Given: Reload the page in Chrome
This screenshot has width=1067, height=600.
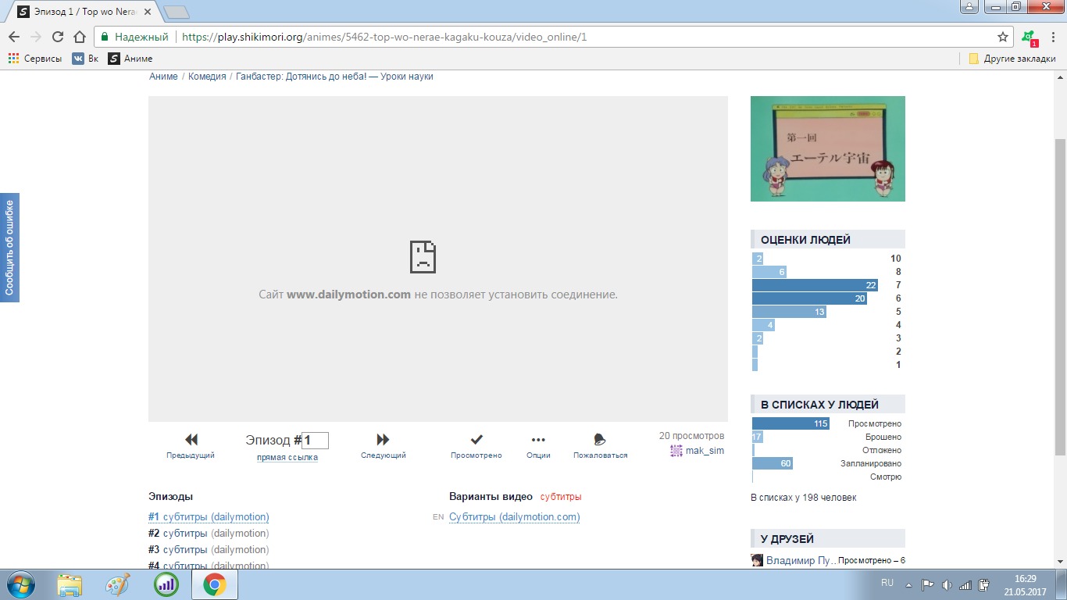Looking at the screenshot, I should 58,37.
